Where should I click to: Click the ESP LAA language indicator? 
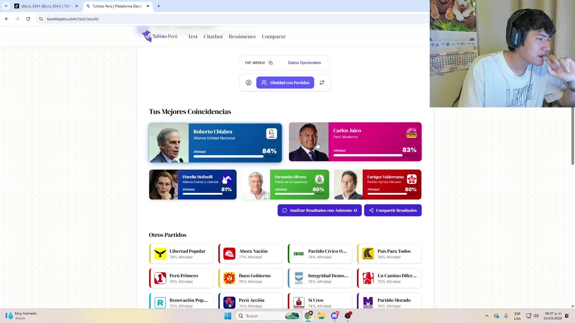point(517,316)
